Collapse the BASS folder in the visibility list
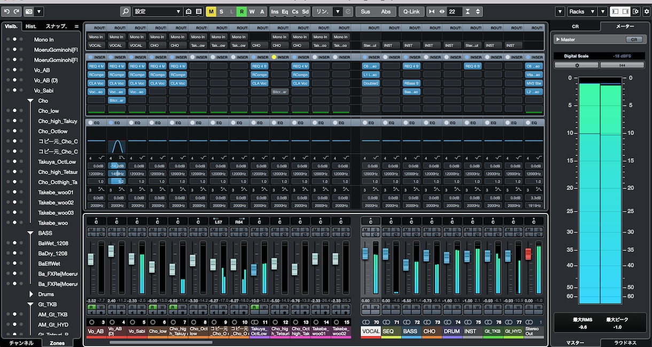Viewport: 652px width, 347px height. 30,233
